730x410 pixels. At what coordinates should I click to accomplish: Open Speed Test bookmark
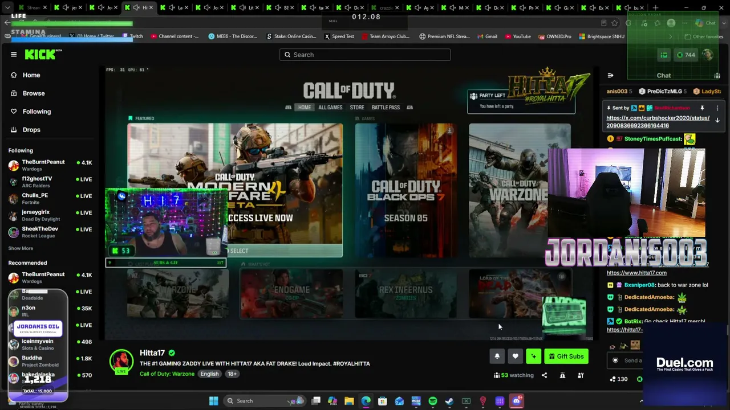coord(339,36)
